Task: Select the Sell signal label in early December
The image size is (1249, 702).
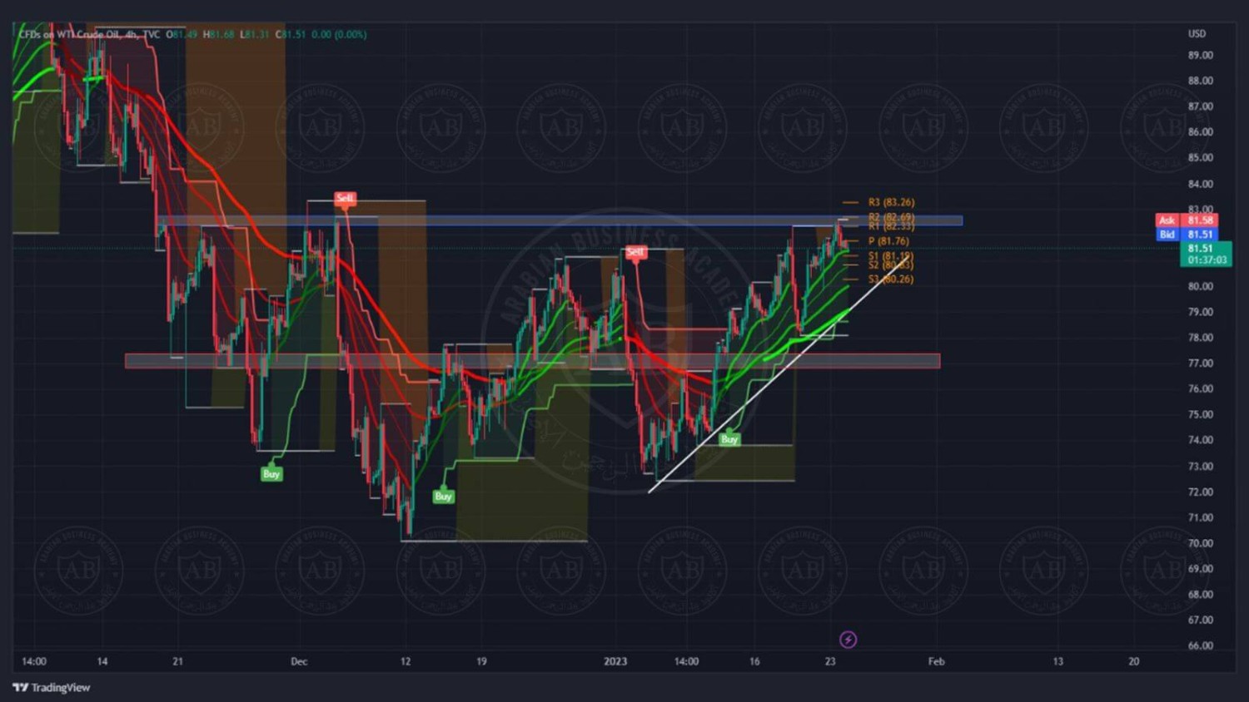Action: click(344, 198)
